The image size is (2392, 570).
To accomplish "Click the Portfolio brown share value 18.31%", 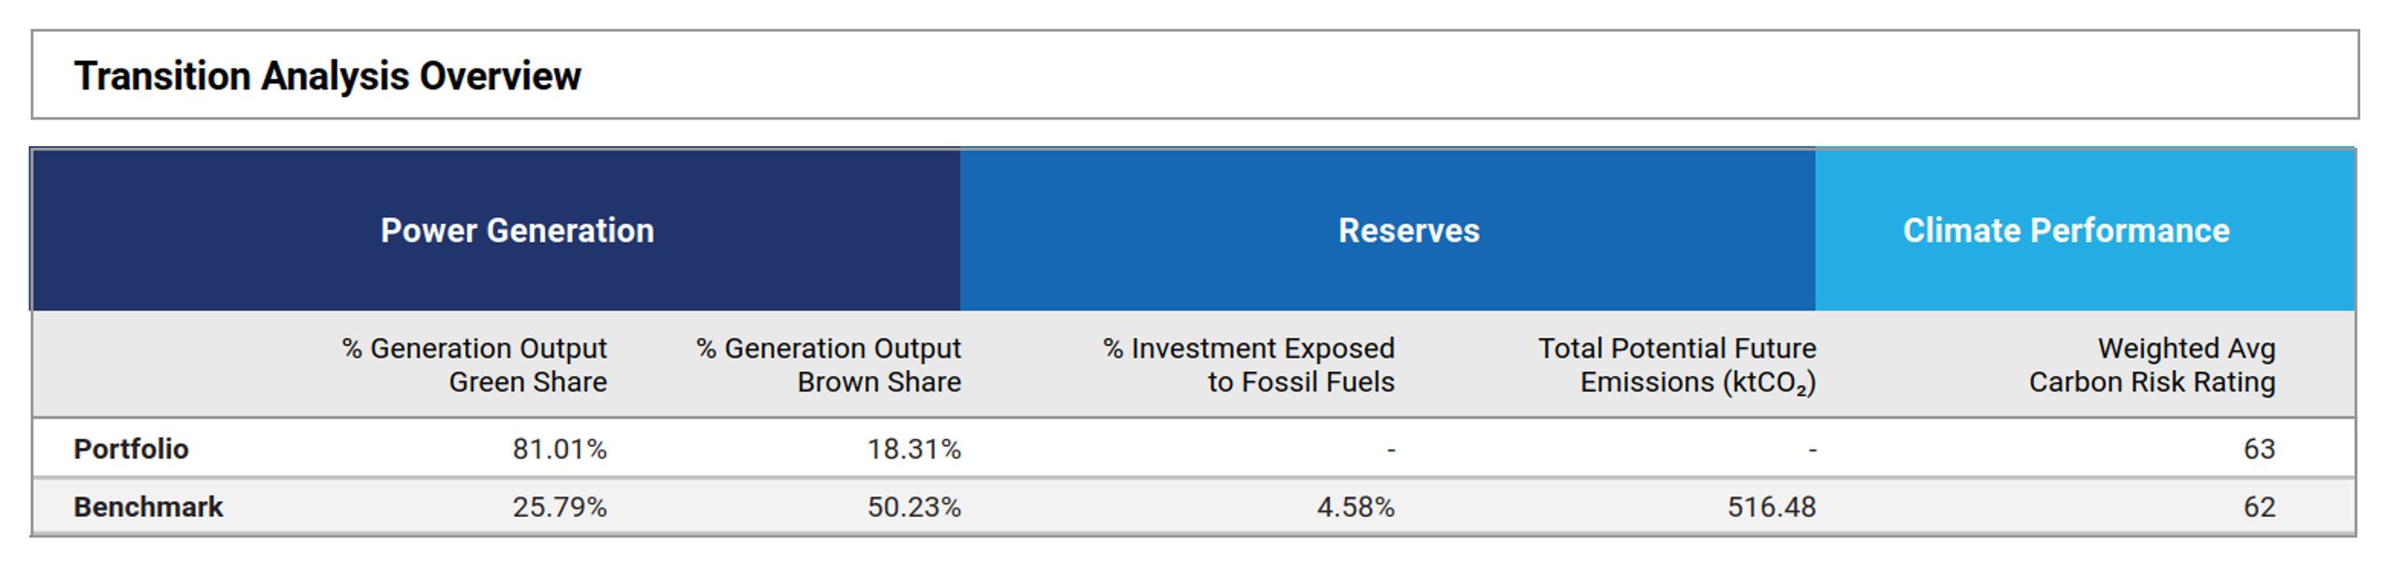I will pyautogui.click(x=913, y=450).
